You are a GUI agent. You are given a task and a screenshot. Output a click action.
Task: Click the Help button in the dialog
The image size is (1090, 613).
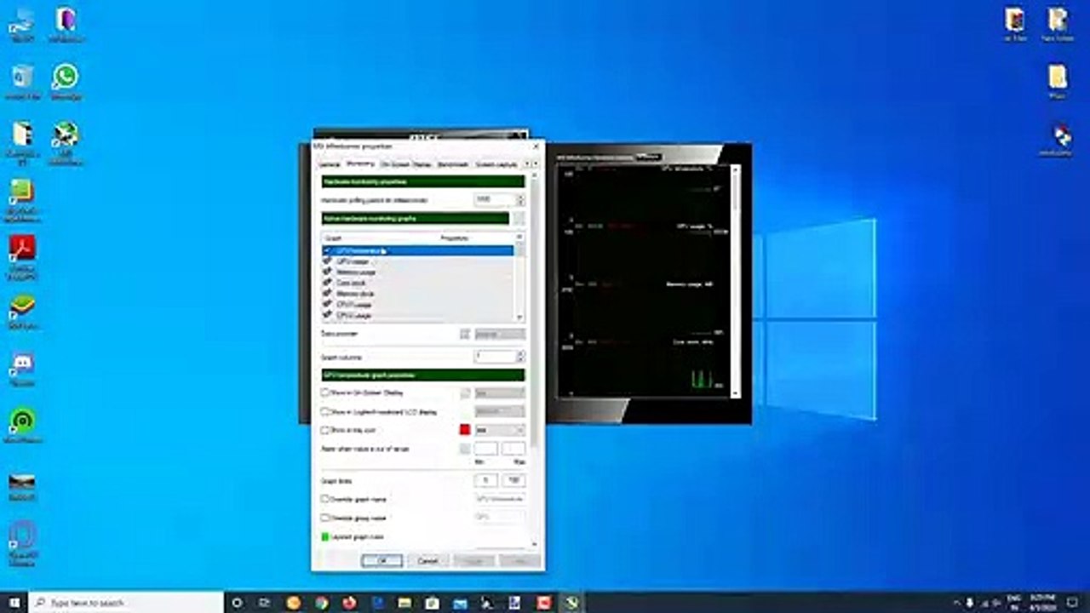click(x=519, y=561)
